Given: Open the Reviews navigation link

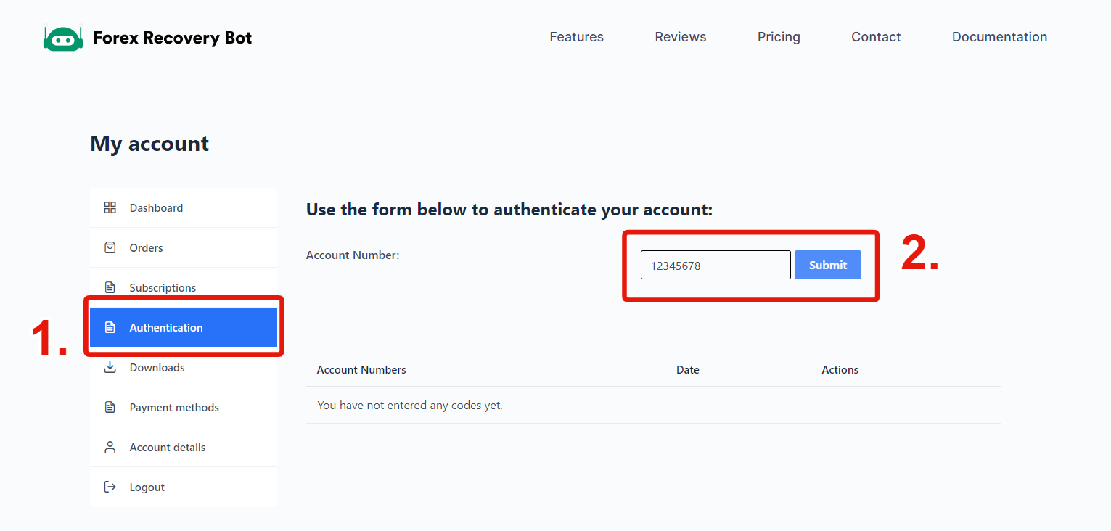Looking at the screenshot, I should [681, 37].
